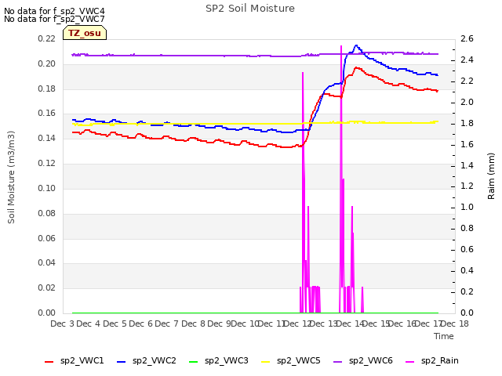Screen dimensions: 502x376
Task: Click the SP2 Soil Moisture chart title
Action: point(250,9)
